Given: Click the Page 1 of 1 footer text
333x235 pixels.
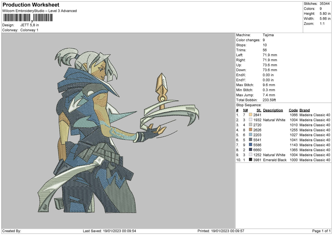Looking at the screenshot, I should pyautogui.click(x=321, y=231).
